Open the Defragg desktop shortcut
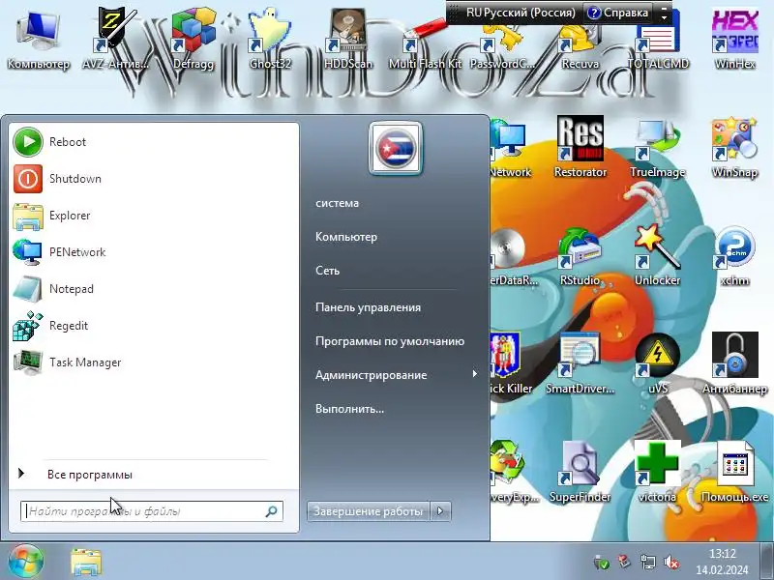The height and width of the screenshot is (580, 774). click(193, 41)
